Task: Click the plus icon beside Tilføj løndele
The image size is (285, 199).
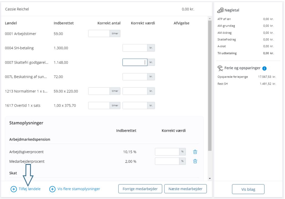Action: tap(13, 189)
